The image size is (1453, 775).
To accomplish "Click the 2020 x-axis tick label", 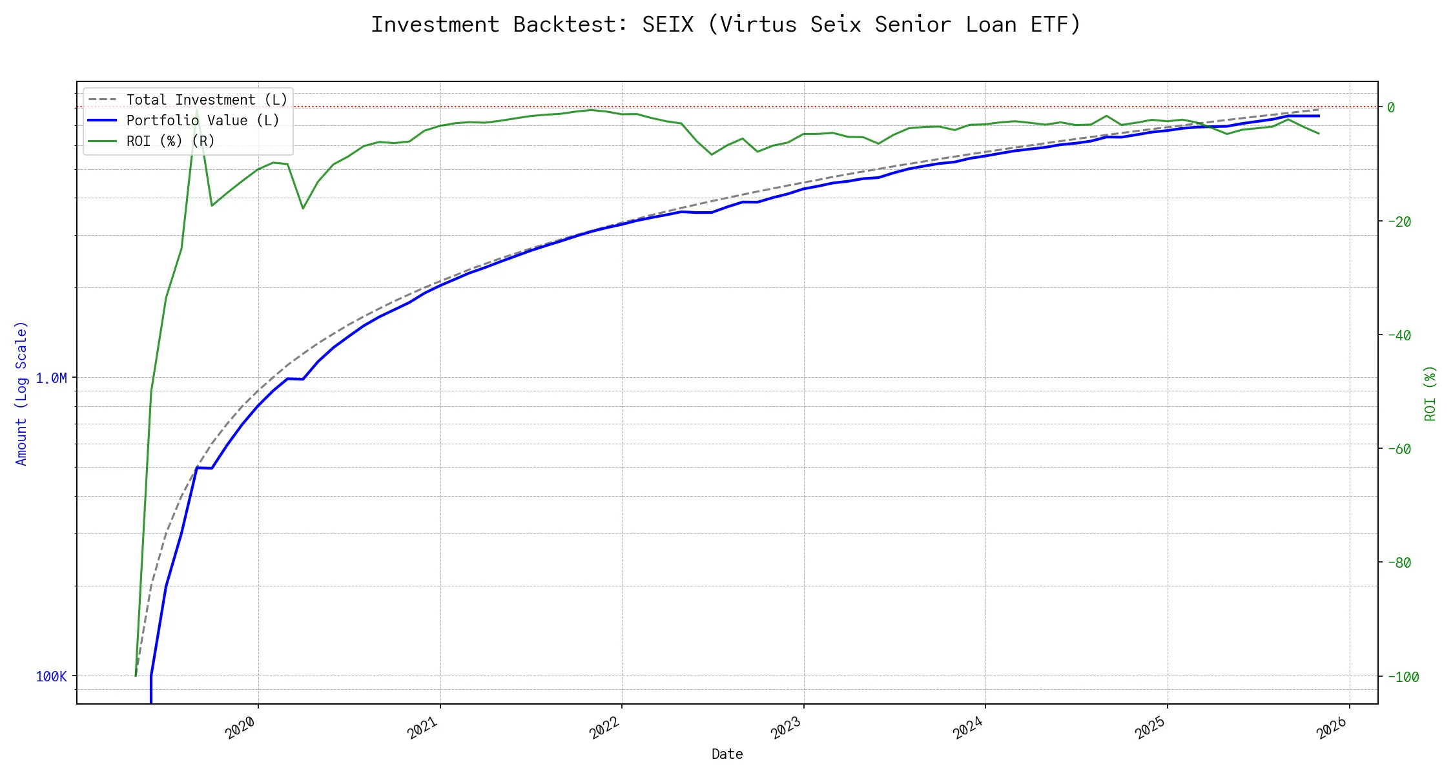I will 240,728.
